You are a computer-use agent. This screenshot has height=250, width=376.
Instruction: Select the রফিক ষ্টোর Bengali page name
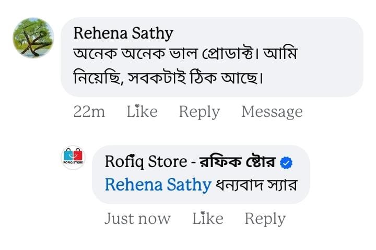[x=238, y=162]
